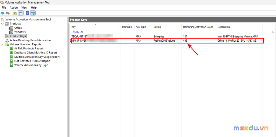Sort by Remaining Activation Count column header
276x137 pixels.
pos(199,27)
